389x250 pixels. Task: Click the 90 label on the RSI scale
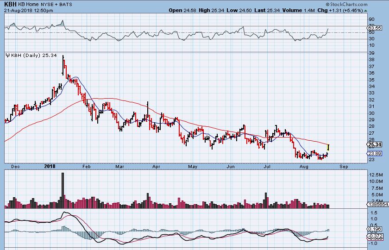371,19
